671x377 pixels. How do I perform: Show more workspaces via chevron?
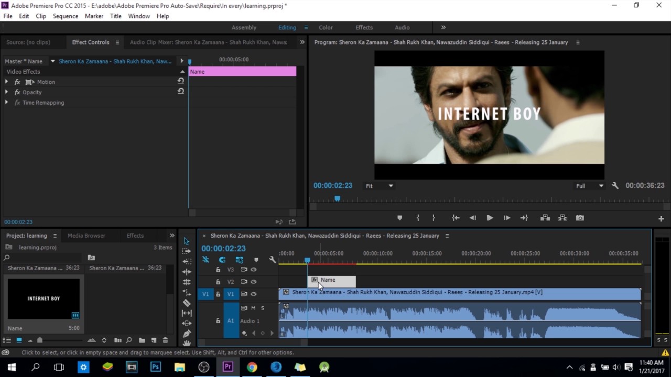pos(443,27)
